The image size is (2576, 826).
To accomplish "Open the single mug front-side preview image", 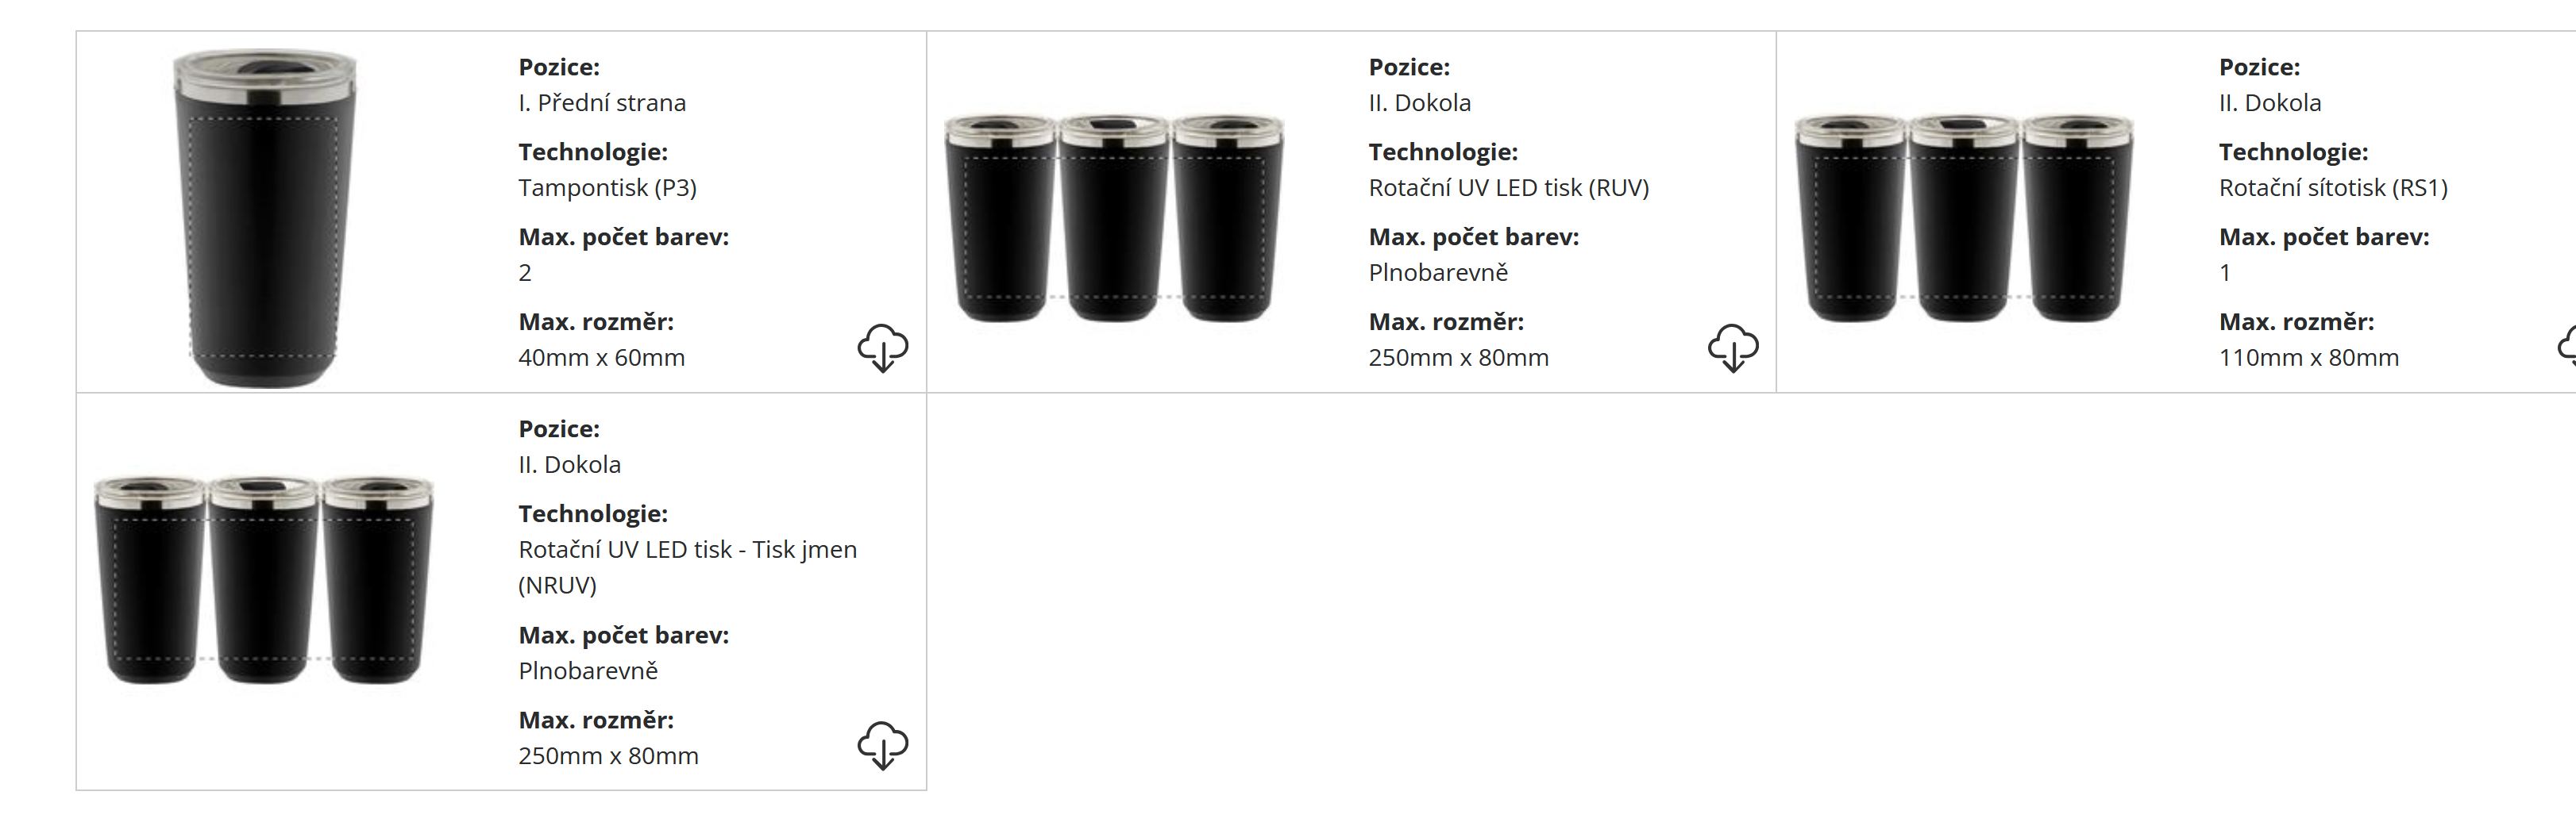I will pos(264,217).
